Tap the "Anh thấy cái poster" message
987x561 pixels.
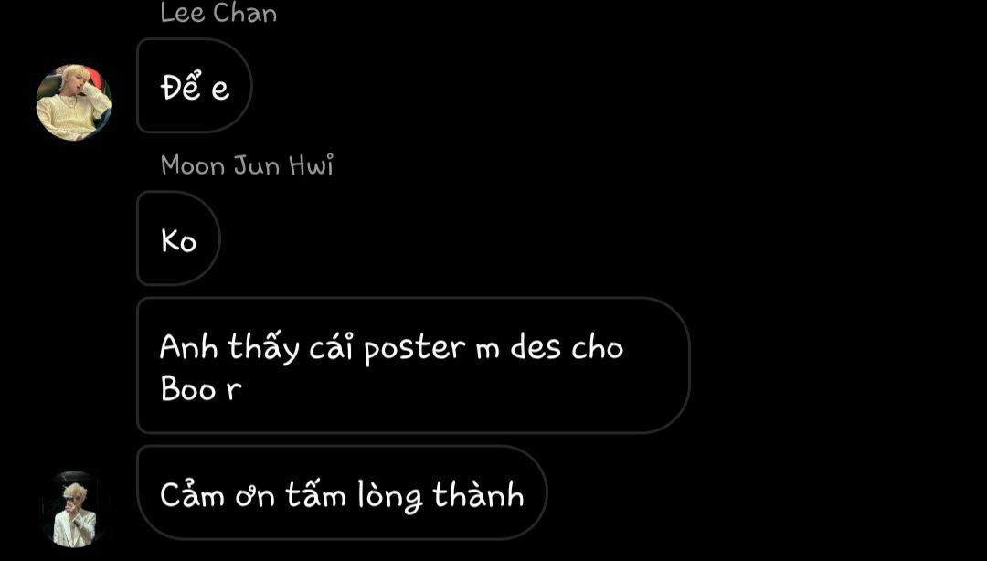(413, 365)
